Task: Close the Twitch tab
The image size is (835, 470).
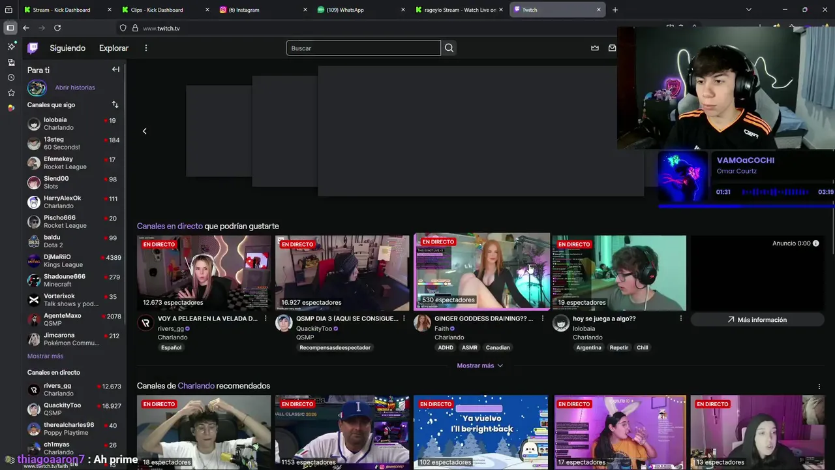Action: (599, 10)
